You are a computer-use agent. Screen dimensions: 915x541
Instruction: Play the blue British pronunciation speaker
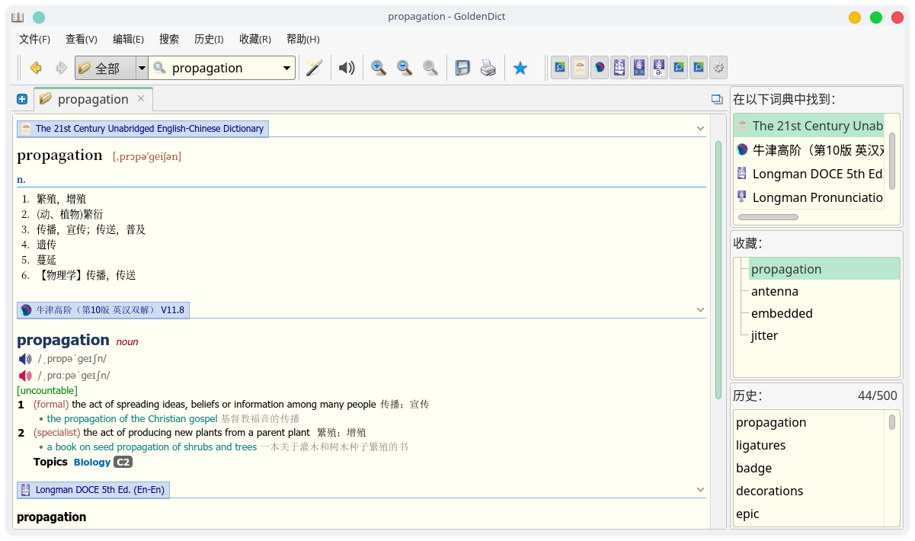click(x=25, y=359)
